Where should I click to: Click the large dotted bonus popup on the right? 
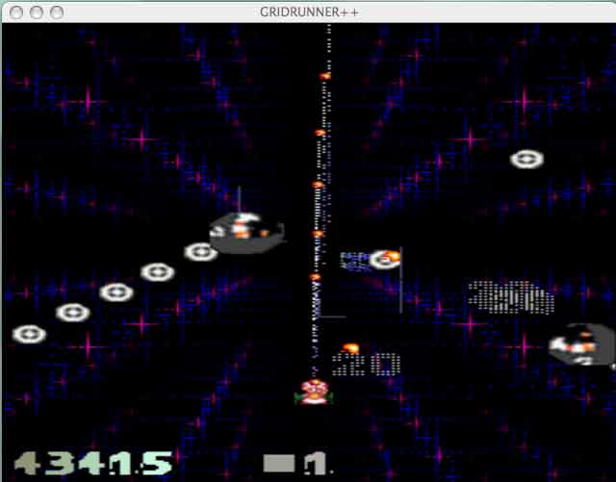click(511, 297)
